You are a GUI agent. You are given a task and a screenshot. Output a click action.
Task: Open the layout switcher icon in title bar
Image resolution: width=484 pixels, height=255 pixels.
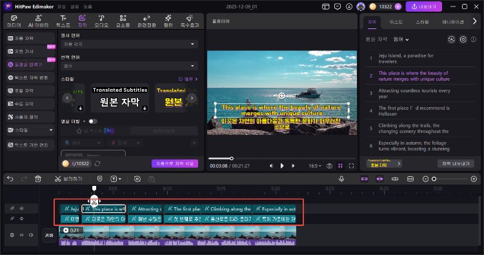click(x=326, y=6)
